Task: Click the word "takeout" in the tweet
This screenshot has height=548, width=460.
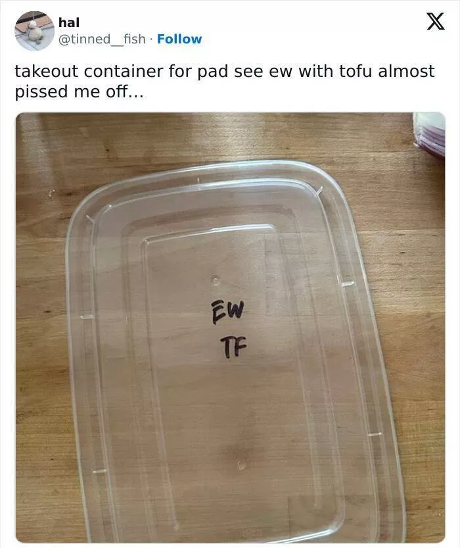Action: [x=47, y=71]
